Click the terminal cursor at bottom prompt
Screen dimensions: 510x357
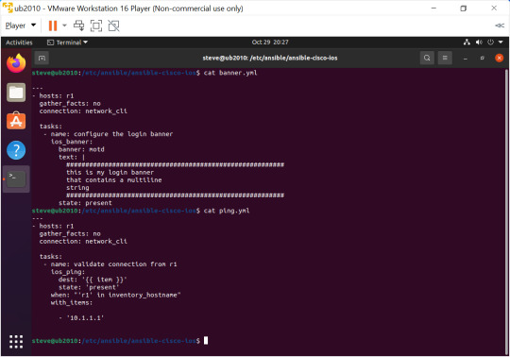coord(206,340)
